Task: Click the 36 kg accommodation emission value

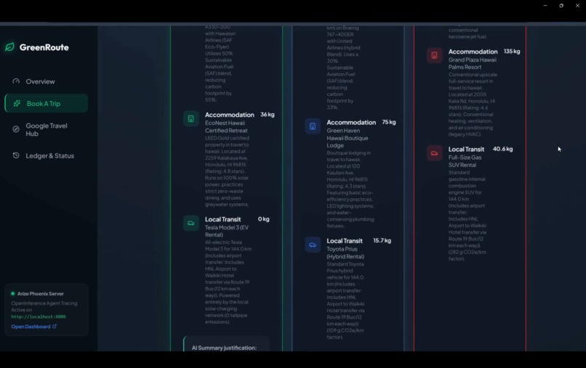Action: click(x=268, y=115)
